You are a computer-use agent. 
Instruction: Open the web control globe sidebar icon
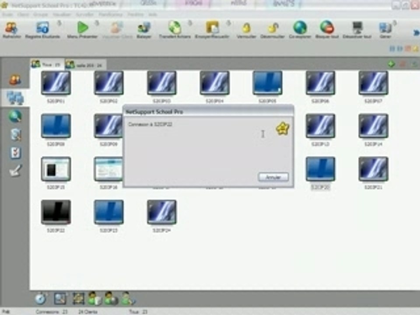coord(15,116)
